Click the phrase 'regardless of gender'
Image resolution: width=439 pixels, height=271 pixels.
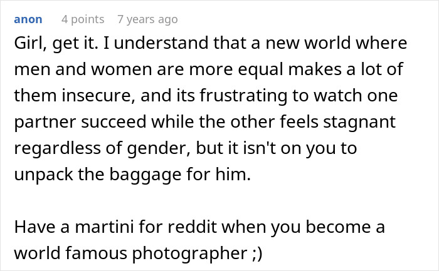pos(100,148)
